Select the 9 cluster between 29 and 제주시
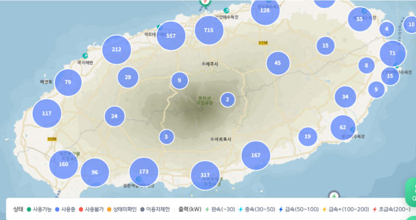Screen dimensions: 416x220 pyautogui.click(x=179, y=80)
